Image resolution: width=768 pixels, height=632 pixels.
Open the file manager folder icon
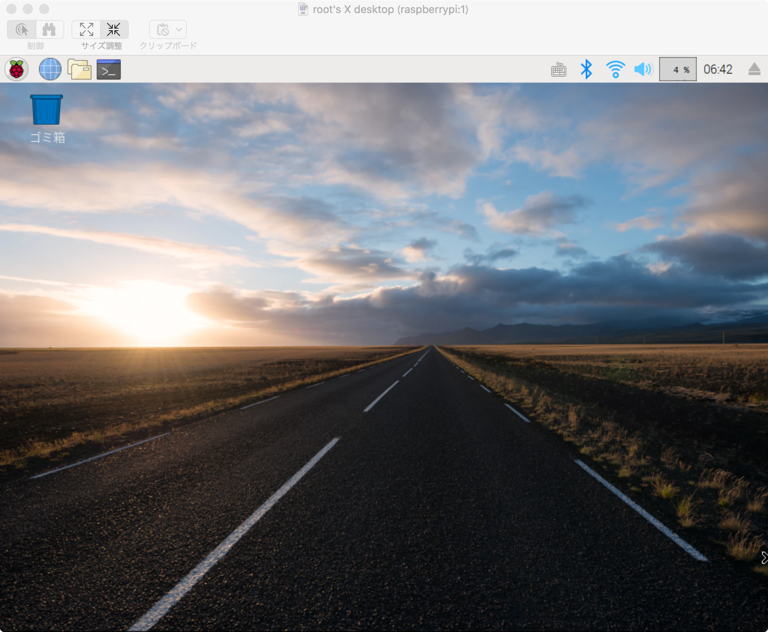click(x=79, y=69)
